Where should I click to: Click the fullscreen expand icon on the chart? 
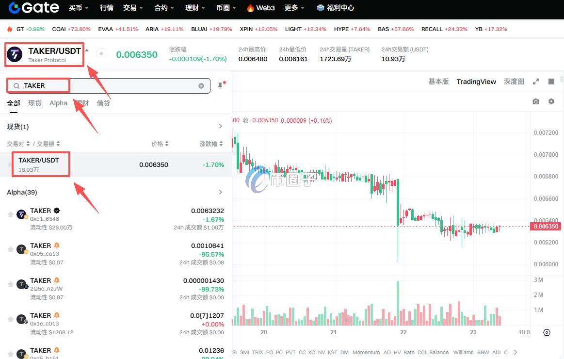pyautogui.click(x=535, y=82)
